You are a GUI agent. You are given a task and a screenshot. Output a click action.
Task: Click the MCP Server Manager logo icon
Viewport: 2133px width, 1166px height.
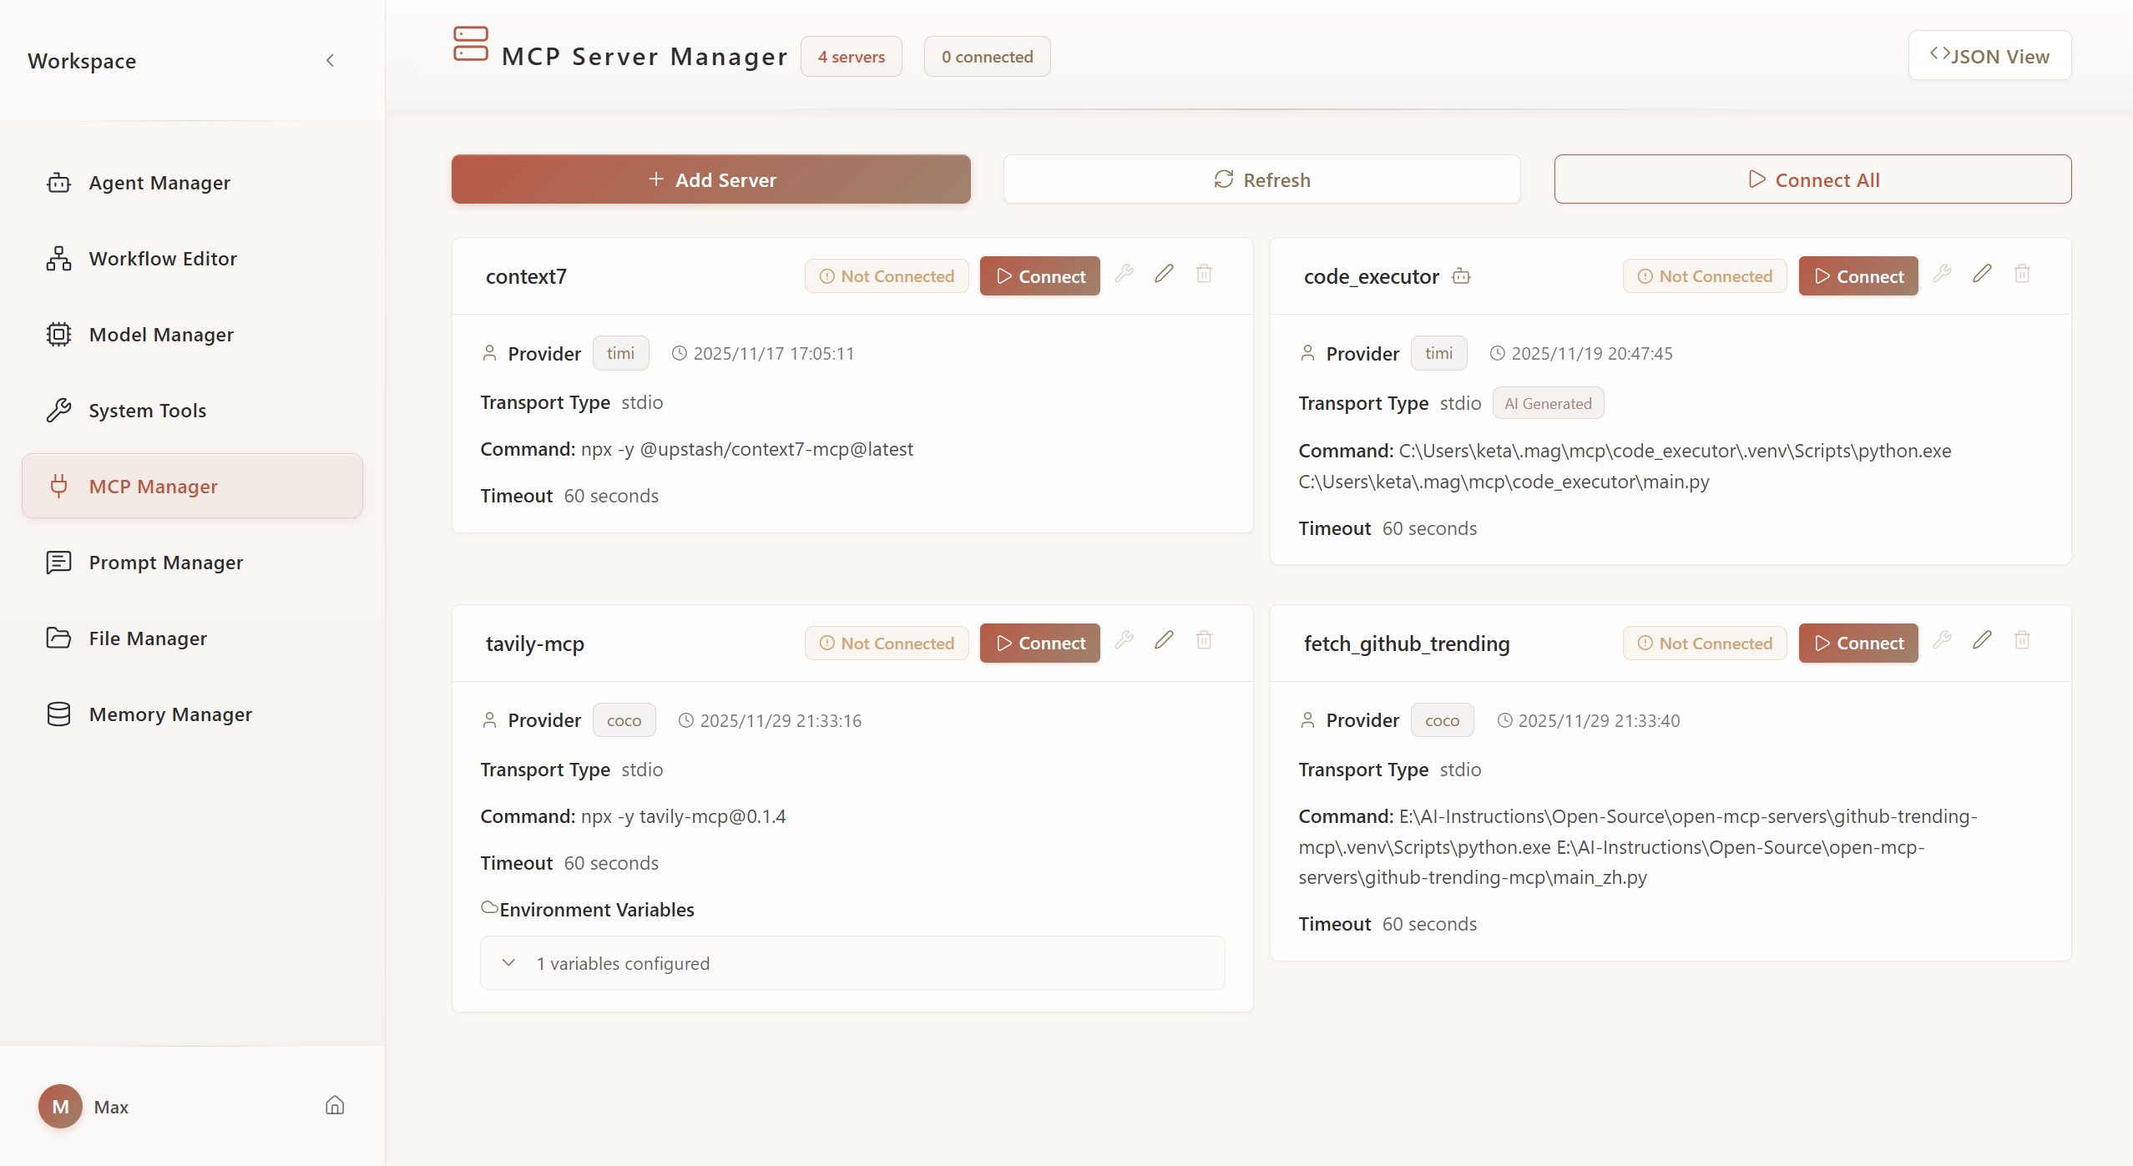[472, 45]
